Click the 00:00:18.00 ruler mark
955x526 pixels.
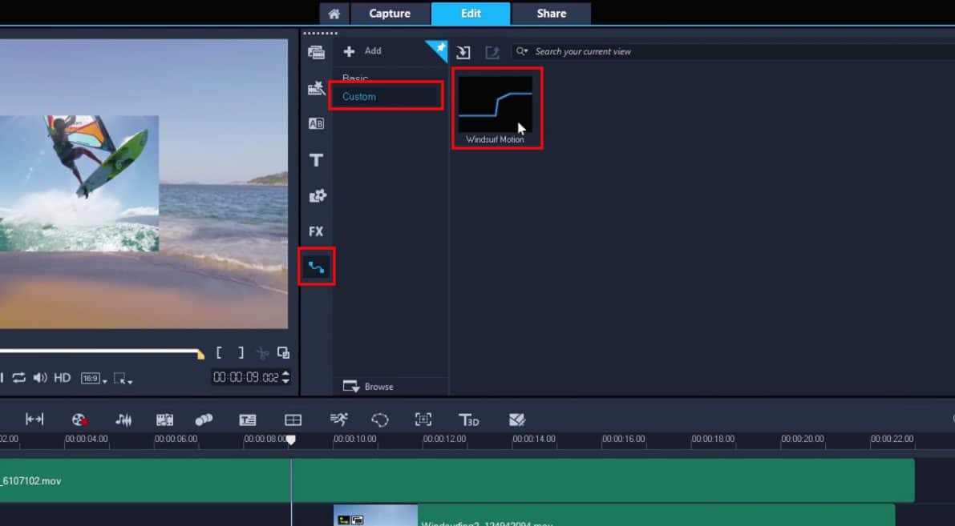click(713, 439)
